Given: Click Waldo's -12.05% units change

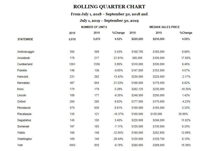Looking at the screenshot, I should 118,133.
